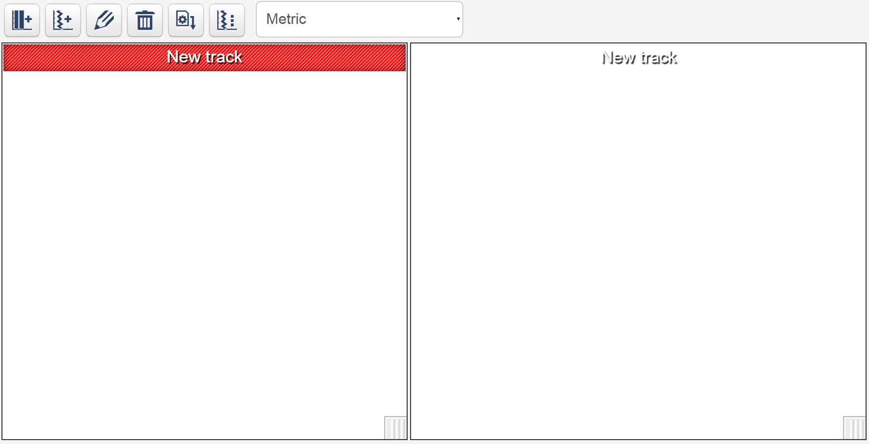The width and height of the screenshot is (869, 444).
Task: Click the gear document icon in the toolbar
Action: click(x=186, y=20)
